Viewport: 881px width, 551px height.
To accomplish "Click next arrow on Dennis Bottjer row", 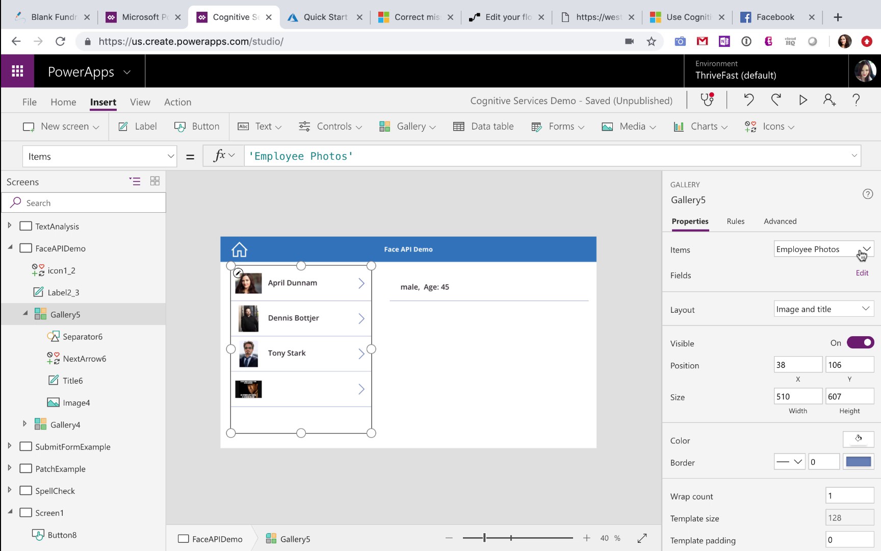I will click(361, 318).
